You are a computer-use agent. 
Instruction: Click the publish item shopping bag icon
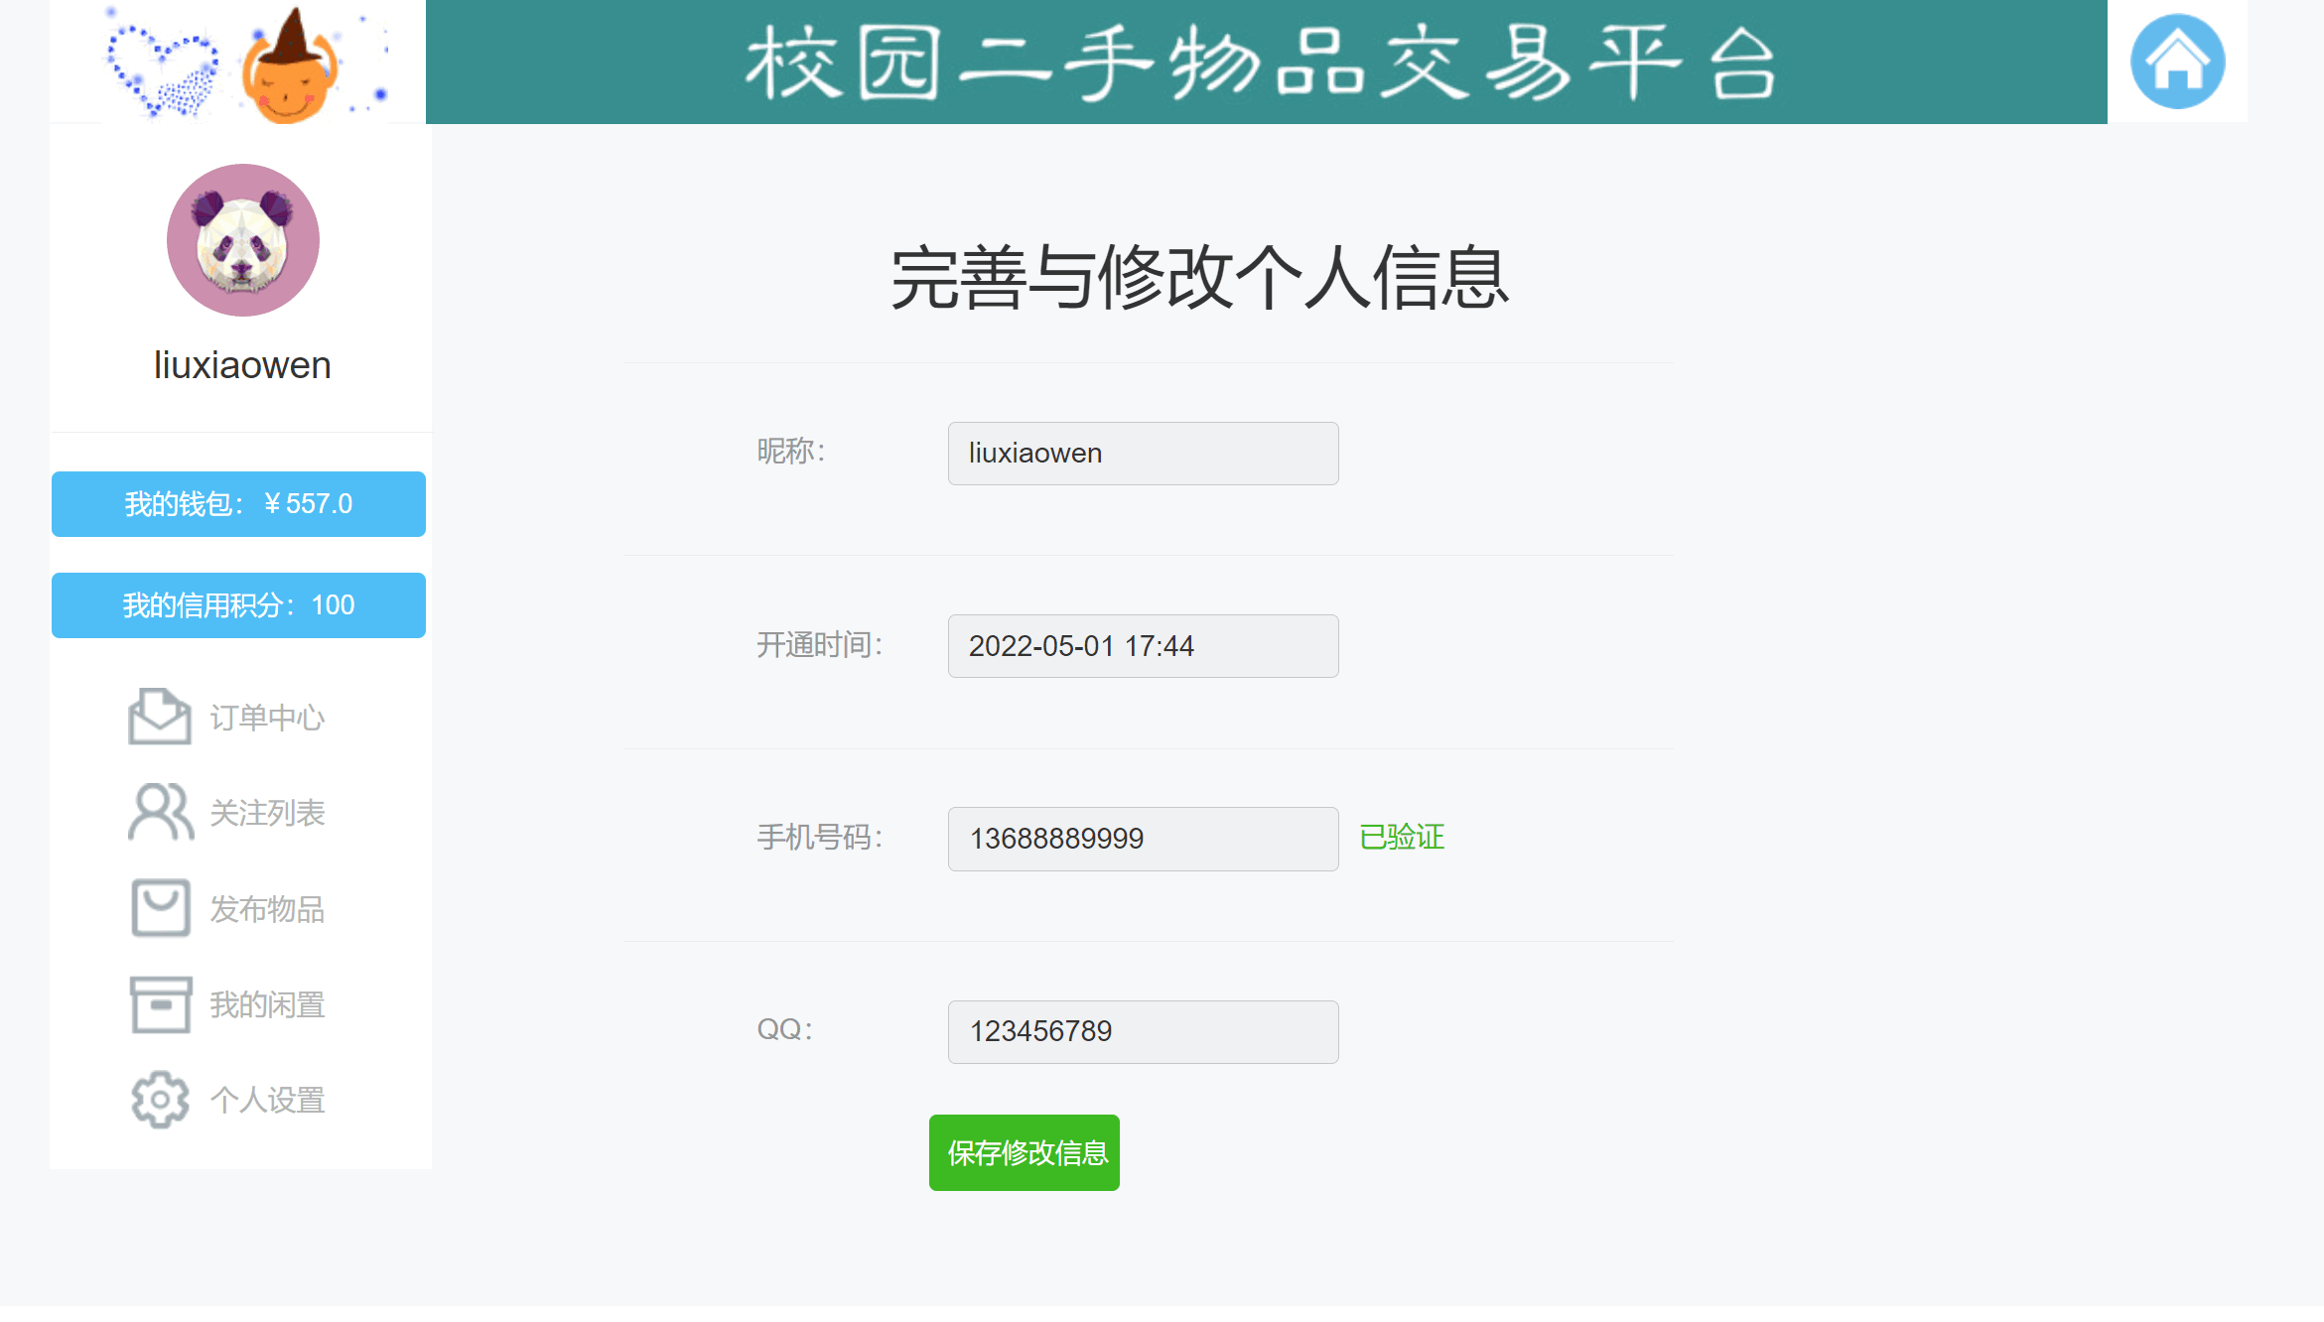[160, 907]
